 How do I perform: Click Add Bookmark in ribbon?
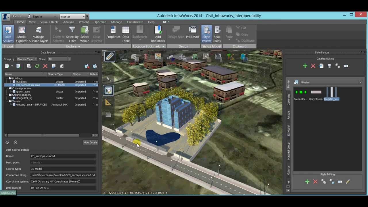(158, 34)
